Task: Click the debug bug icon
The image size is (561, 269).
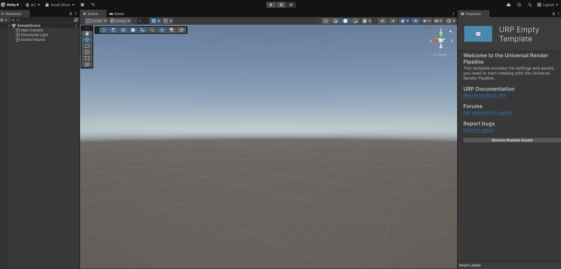Action: click(x=365, y=21)
